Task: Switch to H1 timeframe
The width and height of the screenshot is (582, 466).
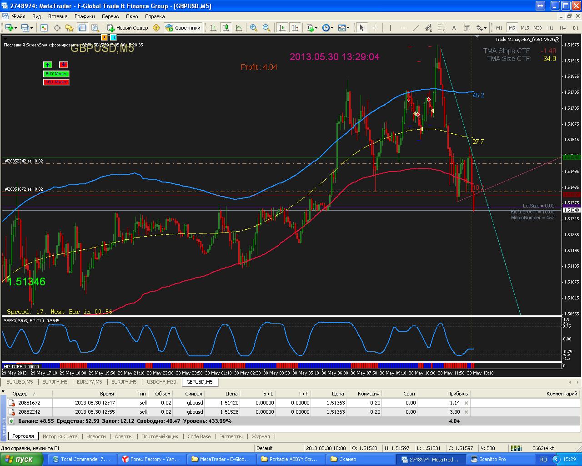Action: [550, 28]
